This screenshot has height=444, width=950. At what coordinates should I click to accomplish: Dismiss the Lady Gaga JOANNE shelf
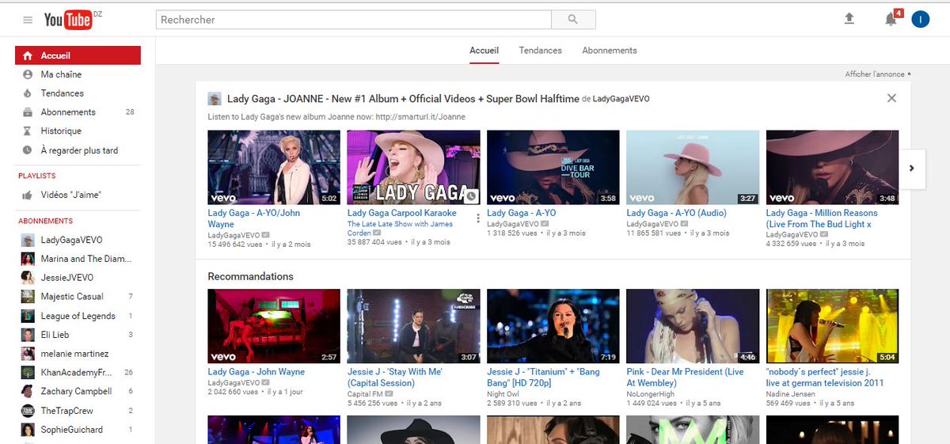tap(892, 98)
